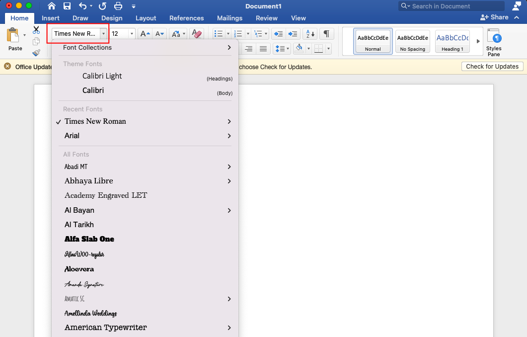Increase paragraph indent
Viewport: 527px width, 337px height.
click(293, 34)
